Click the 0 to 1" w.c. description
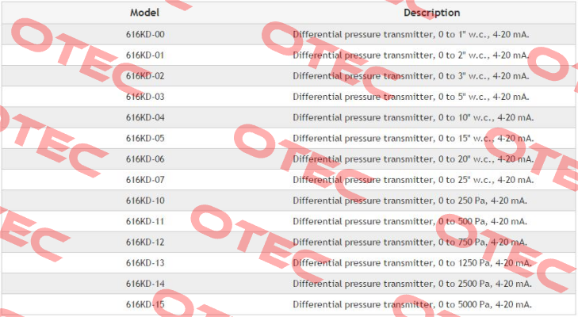 pyautogui.click(x=411, y=34)
